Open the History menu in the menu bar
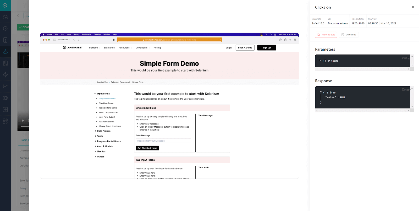Screen dimensions: 419x211 tap(76, 34)
